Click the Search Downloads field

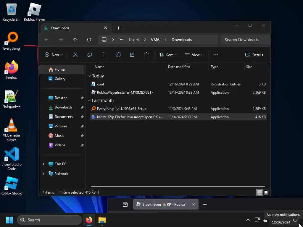(x=245, y=40)
